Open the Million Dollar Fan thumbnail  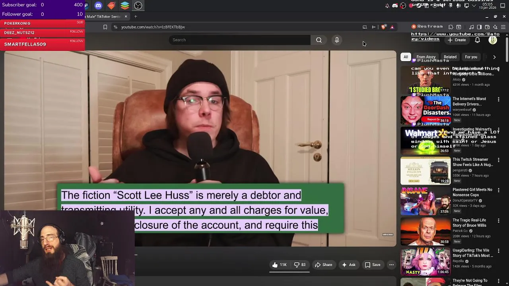coord(425,170)
